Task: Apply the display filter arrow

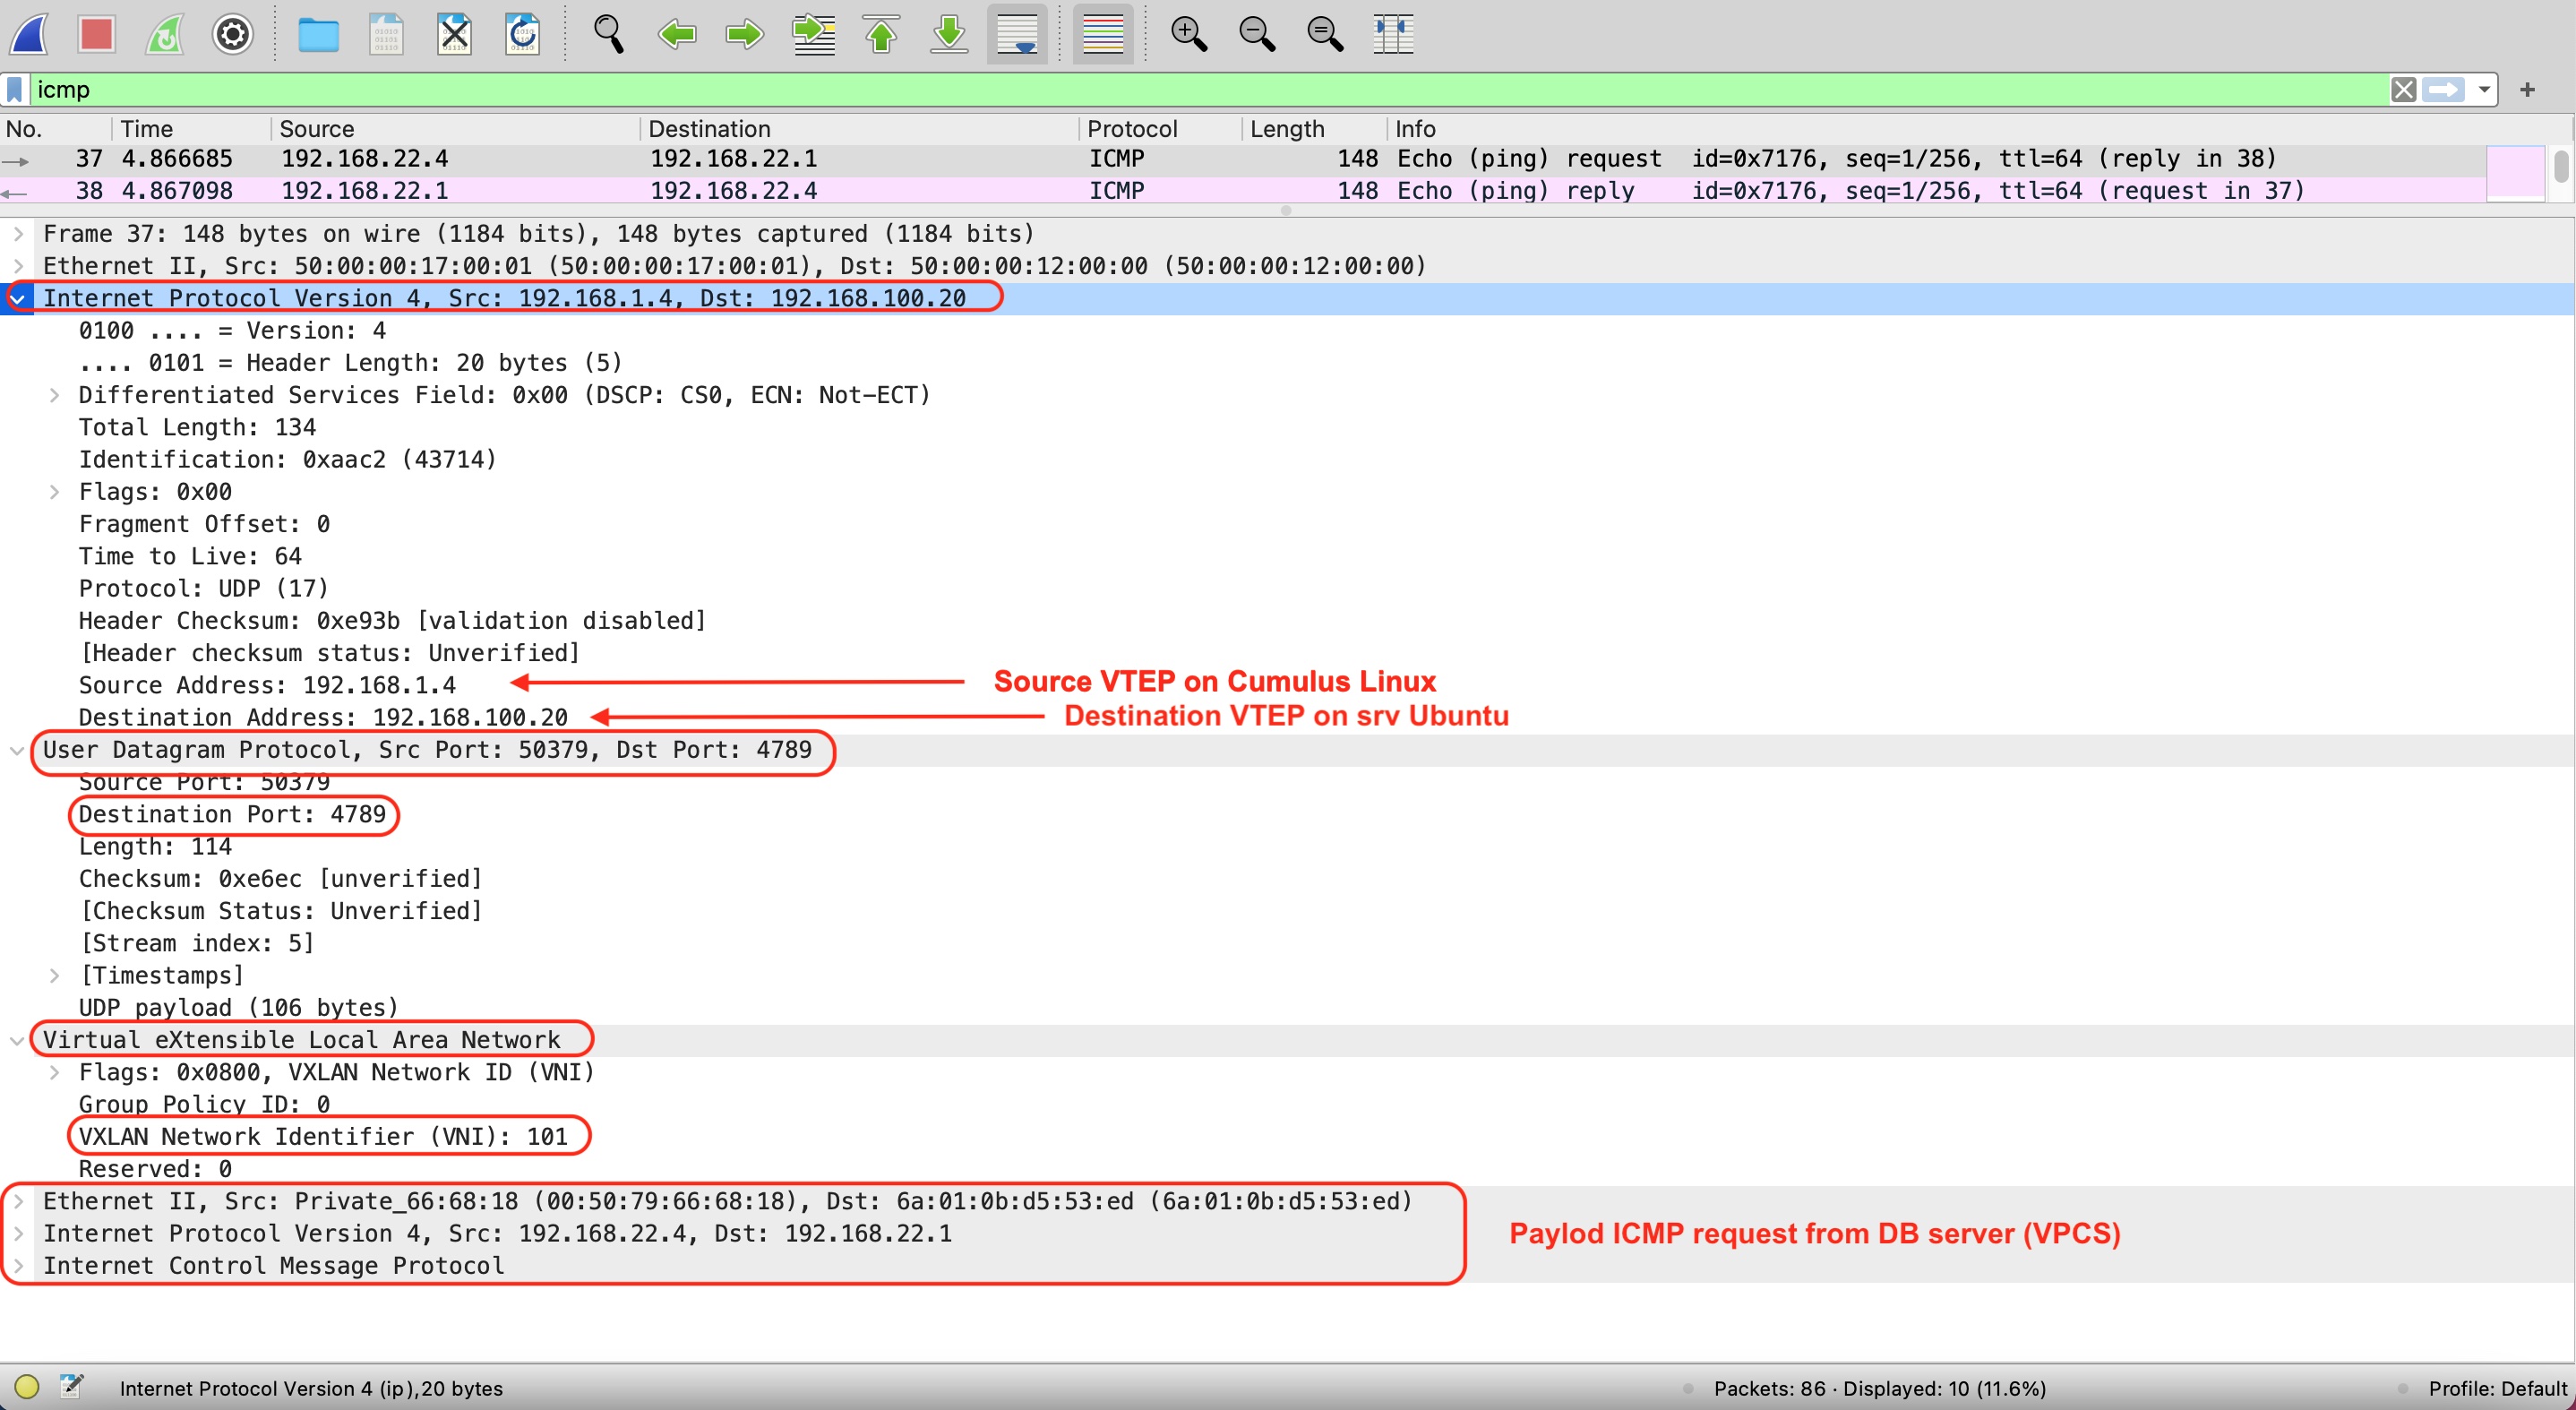Action: [2444, 90]
